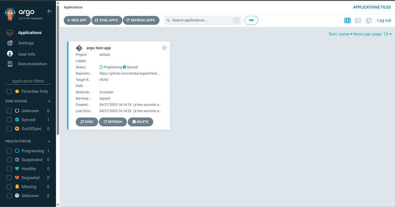Screen dimensions: 395x207
Task: Click the Progressing blue circle filter icon
Action: coord(17,151)
